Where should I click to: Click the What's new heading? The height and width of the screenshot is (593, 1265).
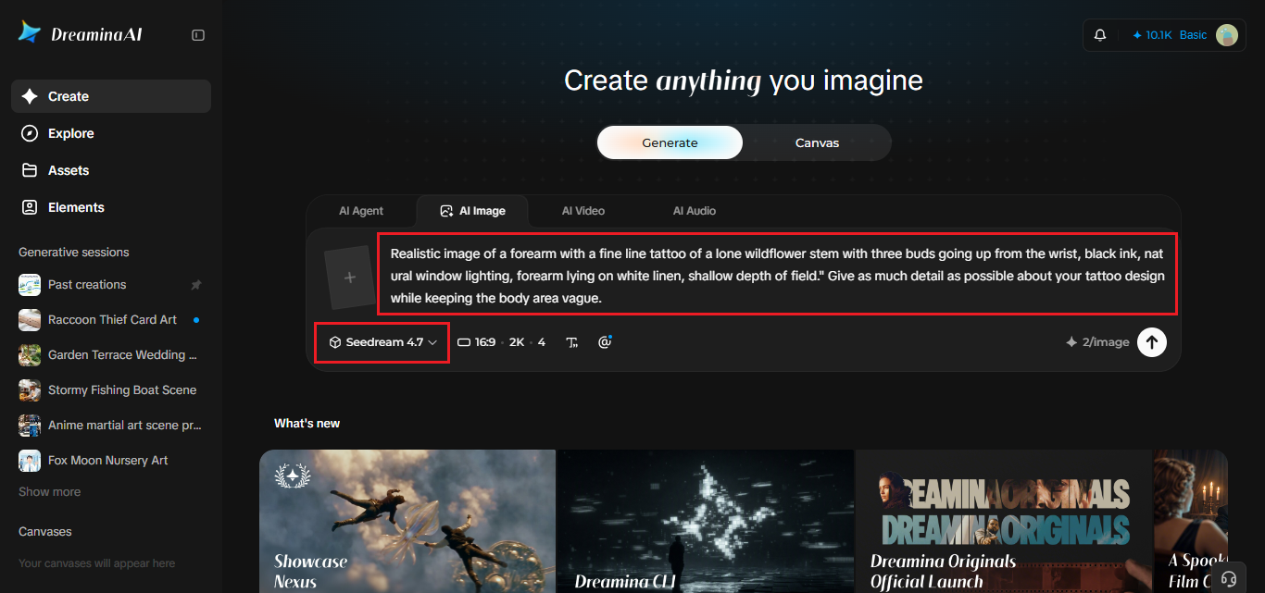tap(307, 424)
